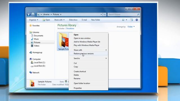Select Homegroup label in navigation pane
The image size is (180, 101).
tap(37, 52)
